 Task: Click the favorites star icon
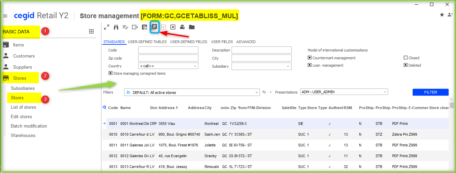click(442, 15)
